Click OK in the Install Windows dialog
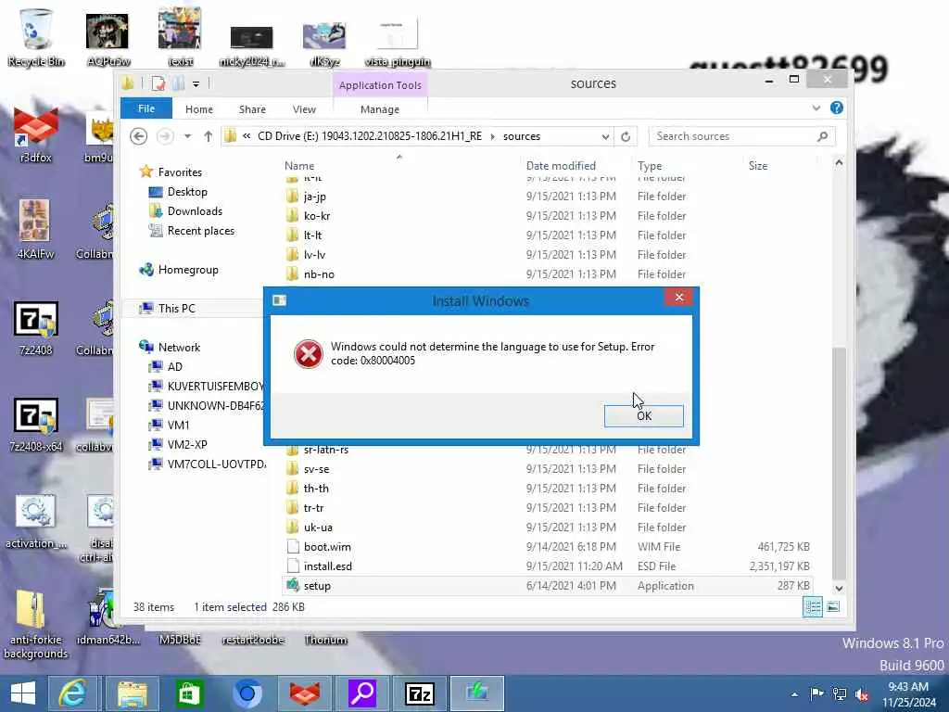Screen dimensions: 949x712 (644, 416)
